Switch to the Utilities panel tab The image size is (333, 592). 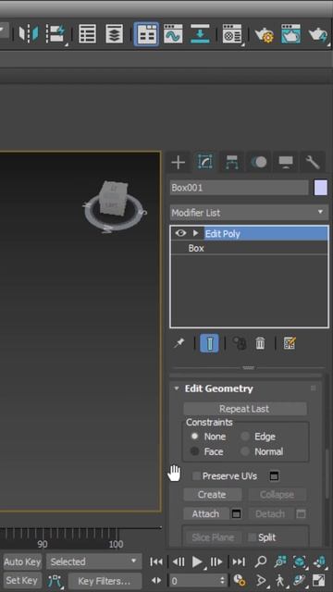tap(313, 163)
